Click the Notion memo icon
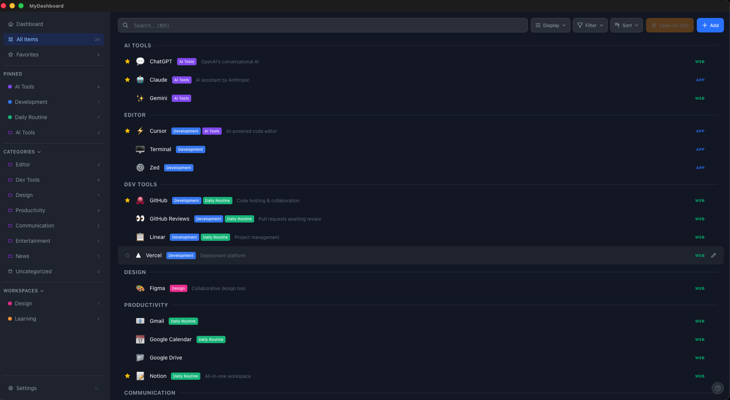The image size is (730, 400). pos(140,376)
